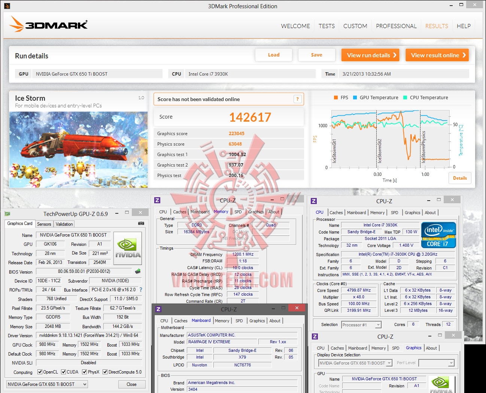Switch to the Validation tab in GPU-Z
486x393 pixels.
click(x=64, y=224)
